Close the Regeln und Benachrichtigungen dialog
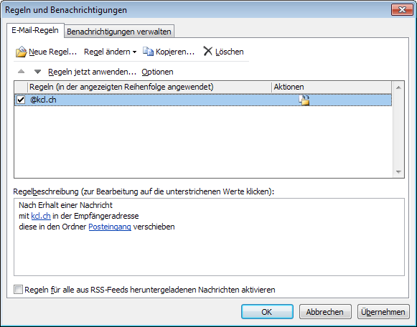The width and height of the screenshot is (417, 327). (x=402, y=10)
